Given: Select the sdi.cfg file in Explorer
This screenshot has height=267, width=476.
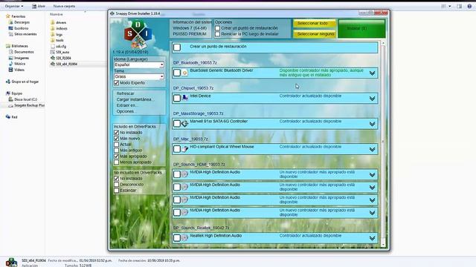Looking at the screenshot, I should 58,46.
